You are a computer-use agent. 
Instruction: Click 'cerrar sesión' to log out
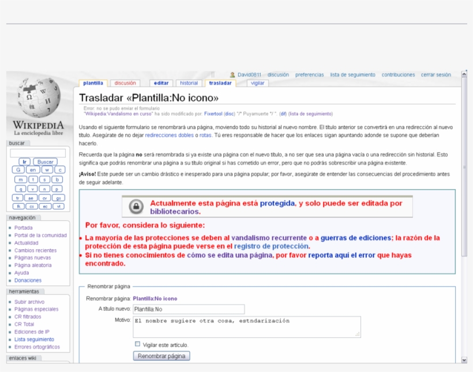(x=436, y=75)
